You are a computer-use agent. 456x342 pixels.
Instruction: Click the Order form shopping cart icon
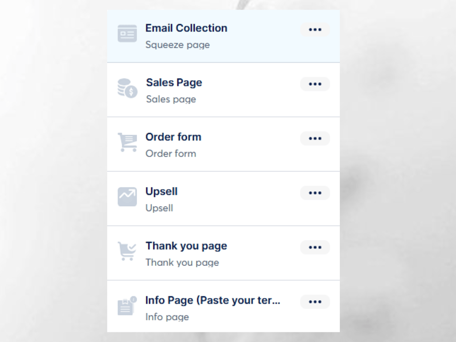point(127,142)
